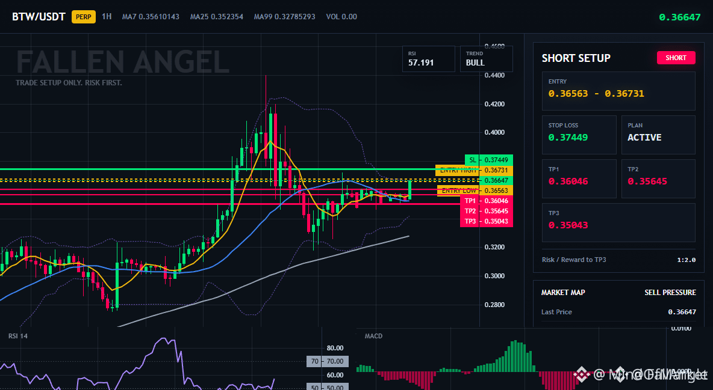The height and width of the screenshot is (390, 713).
Task: Click the TREND BULL info box
Action: pos(486,59)
